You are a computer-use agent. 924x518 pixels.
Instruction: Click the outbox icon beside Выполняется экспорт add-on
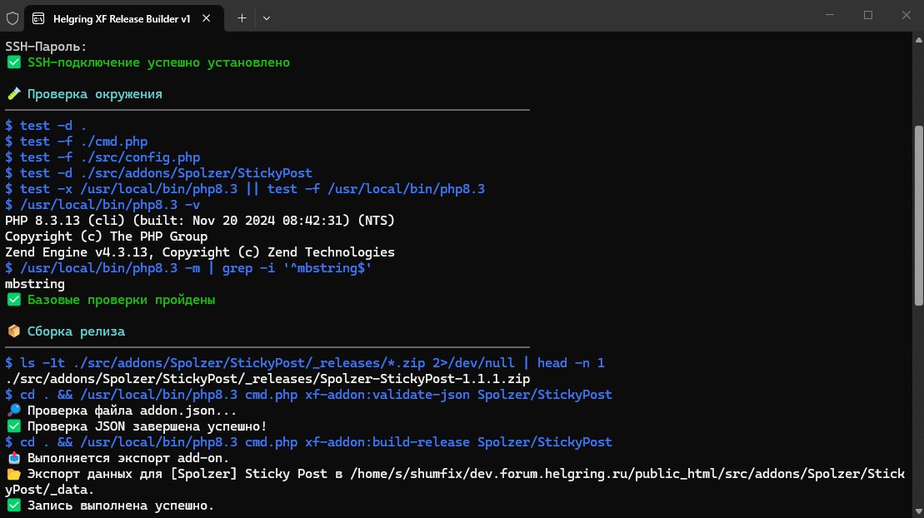(13, 458)
